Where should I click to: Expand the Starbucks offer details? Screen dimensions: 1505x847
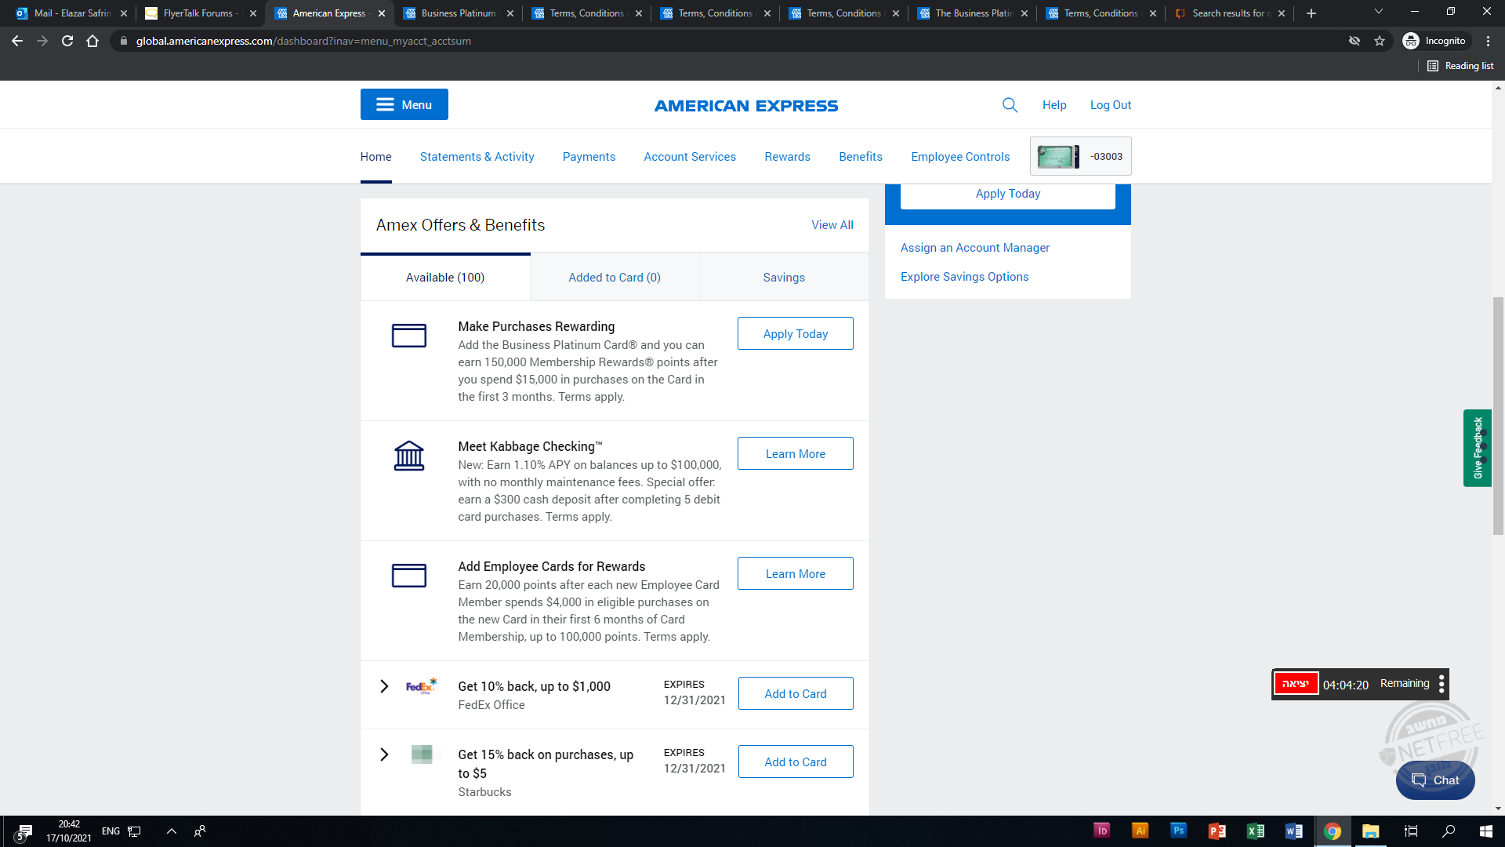coord(384,754)
